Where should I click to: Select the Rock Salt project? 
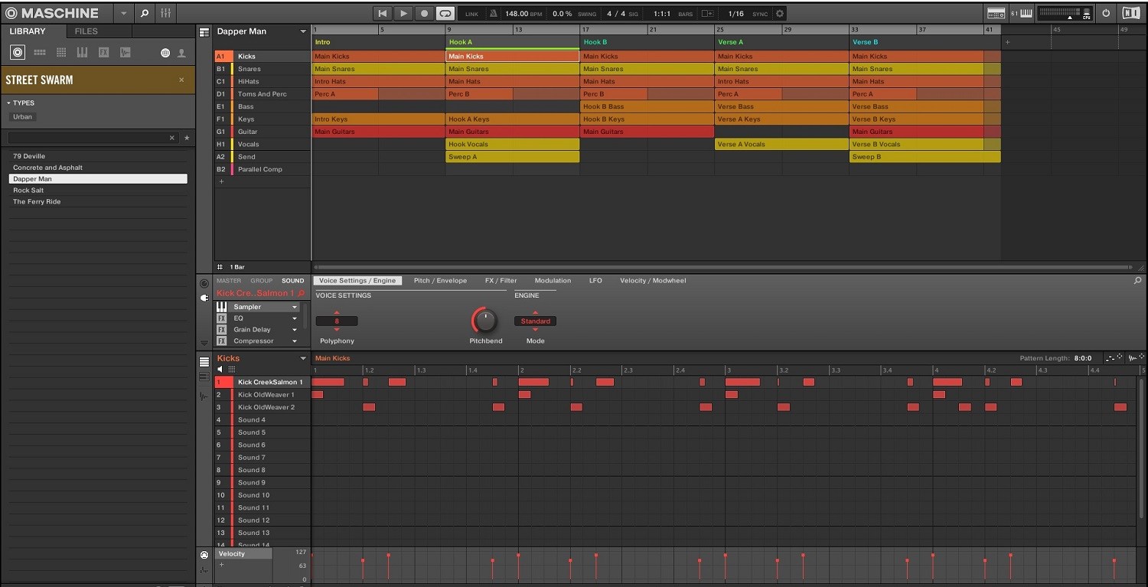point(98,191)
